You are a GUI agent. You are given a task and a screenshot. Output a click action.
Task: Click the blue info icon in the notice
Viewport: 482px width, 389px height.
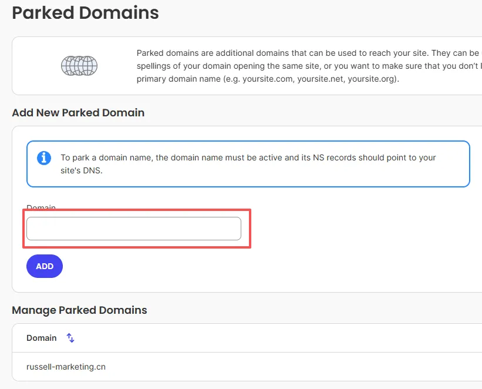click(43, 158)
